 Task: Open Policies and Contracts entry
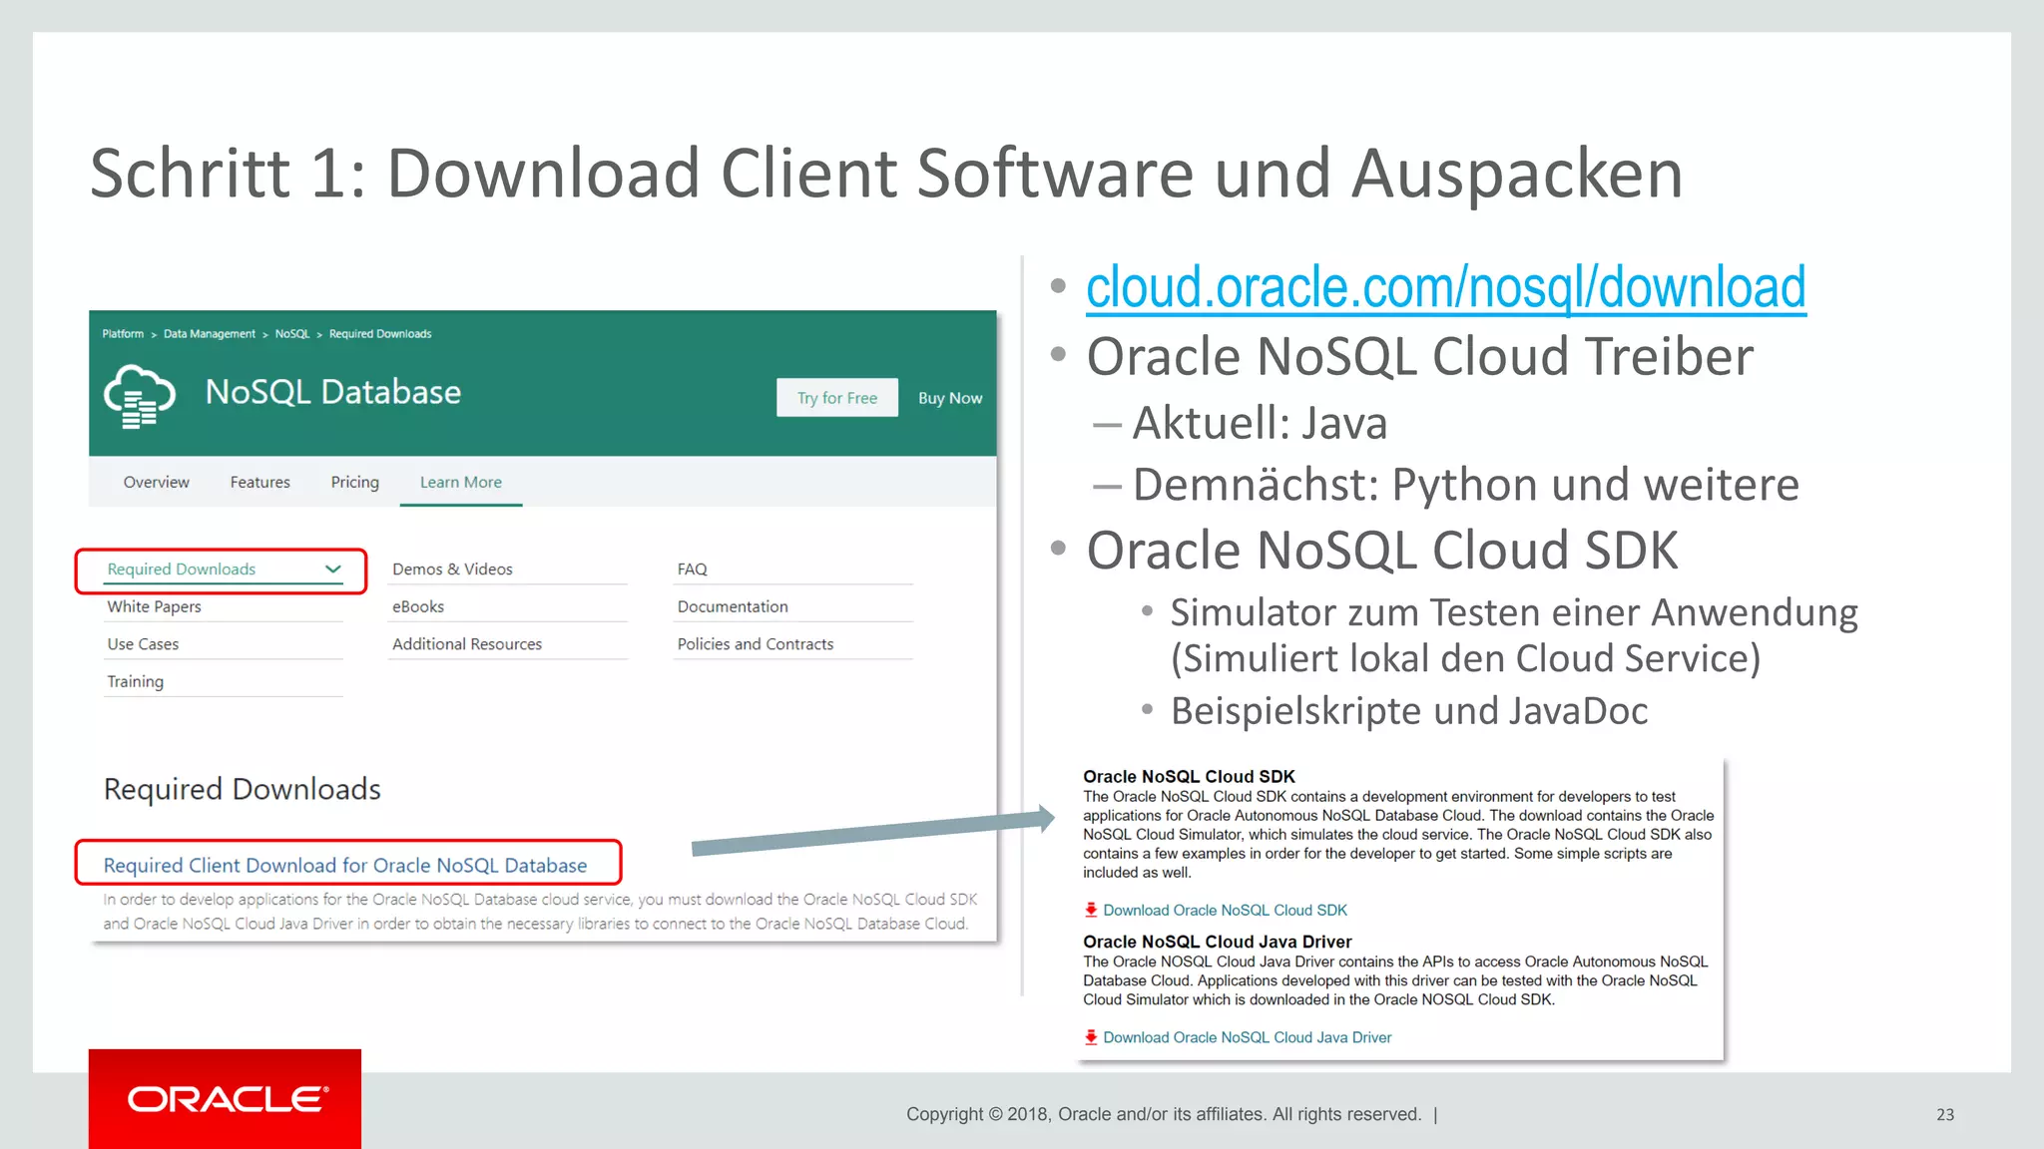[756, 644]
